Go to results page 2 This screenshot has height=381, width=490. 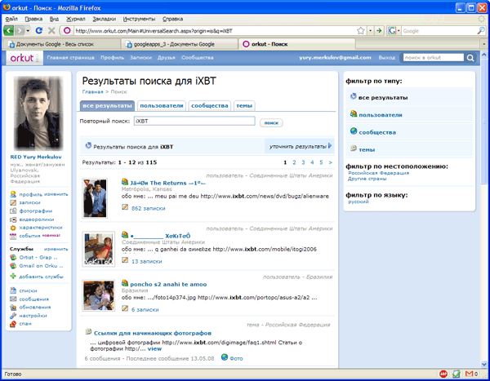[294, 162]
